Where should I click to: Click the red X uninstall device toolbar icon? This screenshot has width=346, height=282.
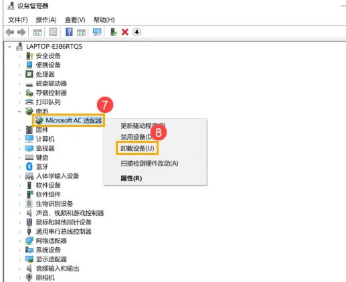tap(125, 32)
